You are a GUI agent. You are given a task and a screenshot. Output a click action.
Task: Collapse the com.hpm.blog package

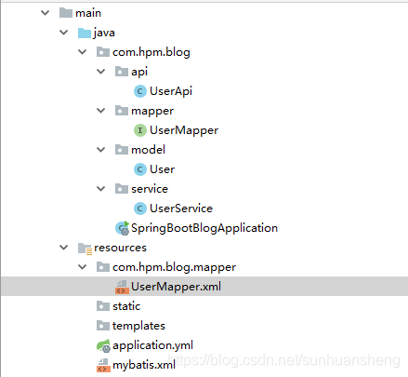[83, 52]
